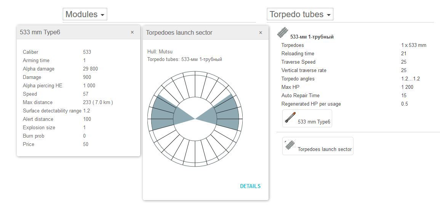Click the Alpha damage value 29 800

click(90, 69)
